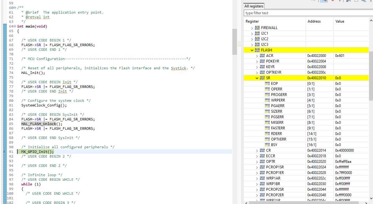Image resolution: width=373 pixels, height=204 pixels.
Task: Click the ACR register icon
Action: pyautogui.click(x=262, y=56)
